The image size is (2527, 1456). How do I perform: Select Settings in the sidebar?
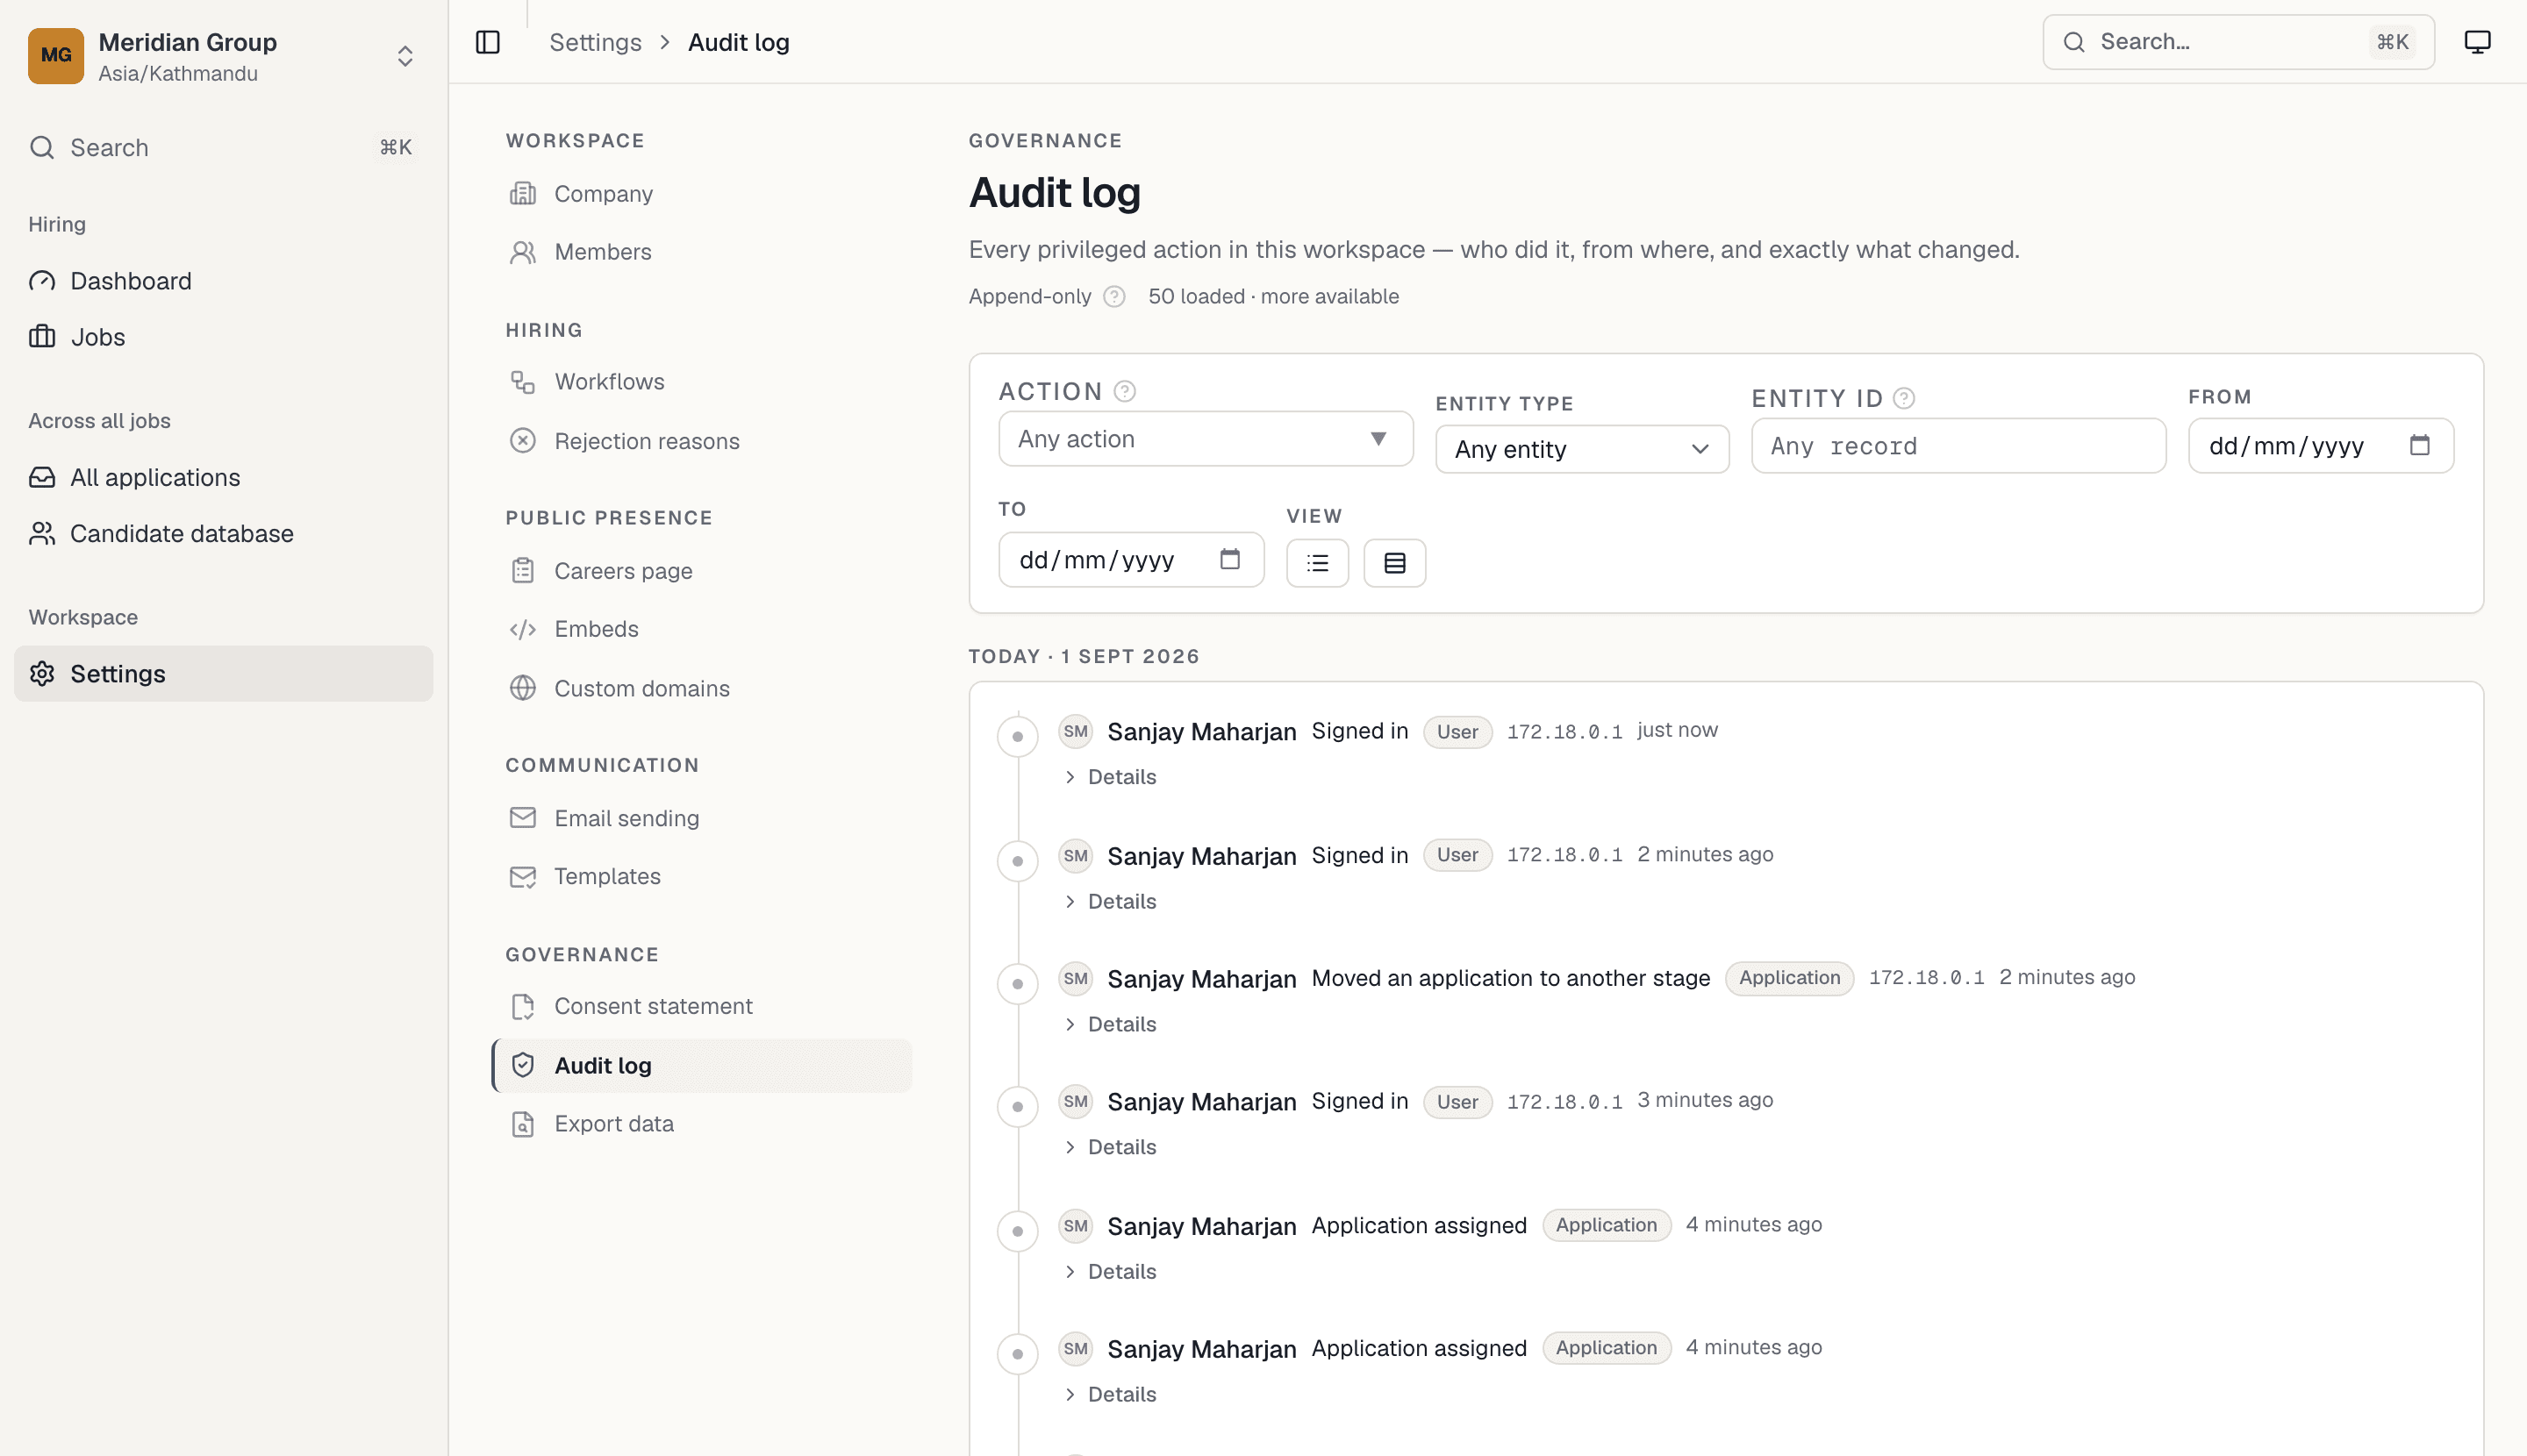[222, 673]
